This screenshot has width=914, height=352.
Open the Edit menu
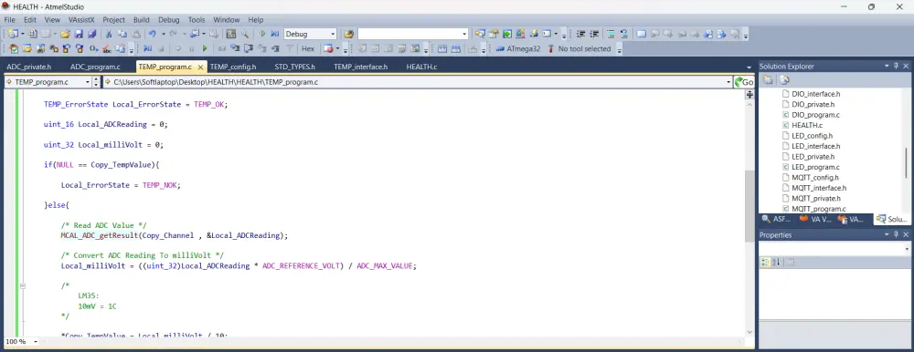click(30, 20)
